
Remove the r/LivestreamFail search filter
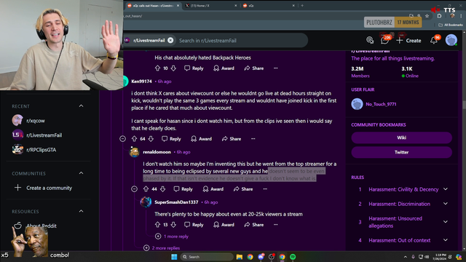170,41
